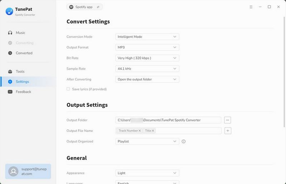Go to the Converted section
Screen dimensions: 286x184
point(24,53)
